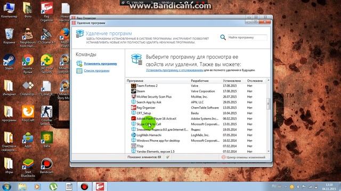Open the media player taskbar icon
Screen dimensions: 341x191
coord(37,186)
